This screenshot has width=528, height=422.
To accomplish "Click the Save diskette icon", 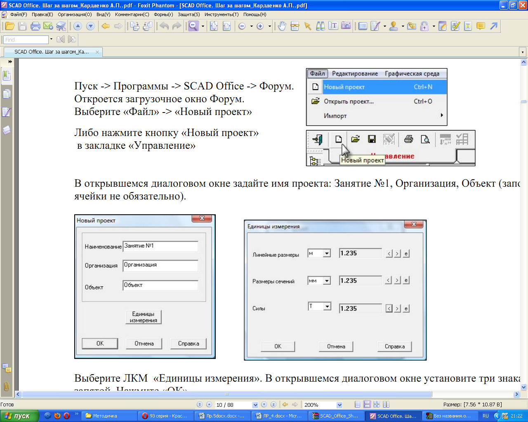I will [22, 26].
